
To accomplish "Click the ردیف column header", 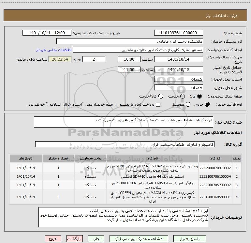I will click(236, 158).
